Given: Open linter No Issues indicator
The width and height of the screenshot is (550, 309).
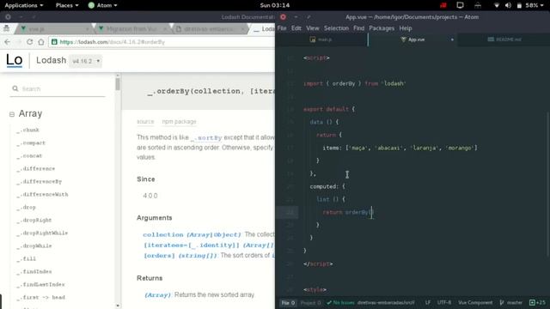Looking at the screenshot, I should [x=340, y=302].
